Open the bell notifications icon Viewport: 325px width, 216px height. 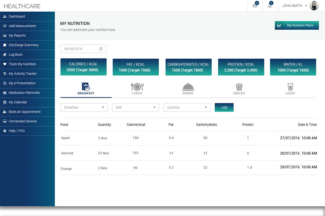[270, 5]
